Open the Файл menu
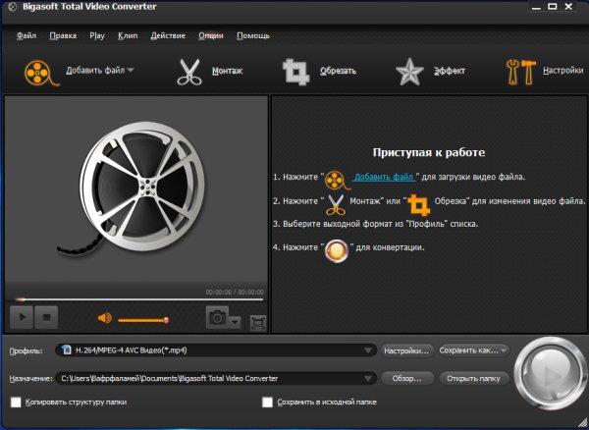 pyautogui.click(x=27, y=36)
